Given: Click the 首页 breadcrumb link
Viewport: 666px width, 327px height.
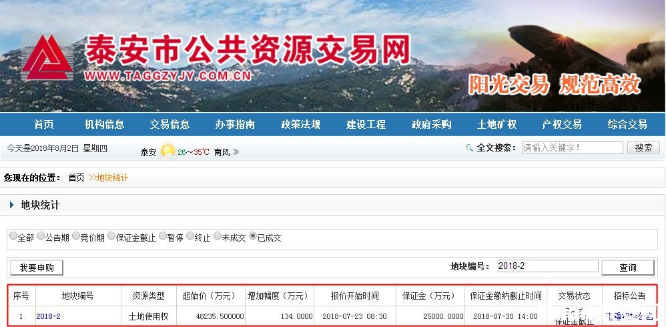Looking at the screenshot, I should [77, 178].
